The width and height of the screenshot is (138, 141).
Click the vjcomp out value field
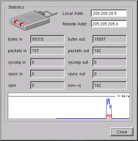pyautogui.click(x=110, y=62)
